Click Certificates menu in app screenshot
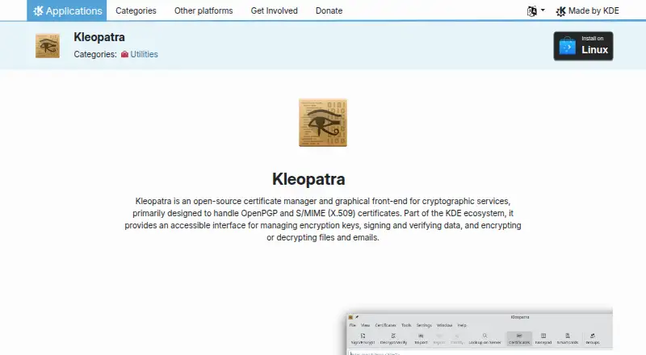This screenshot has width=646, height=355. coord(385,325)
